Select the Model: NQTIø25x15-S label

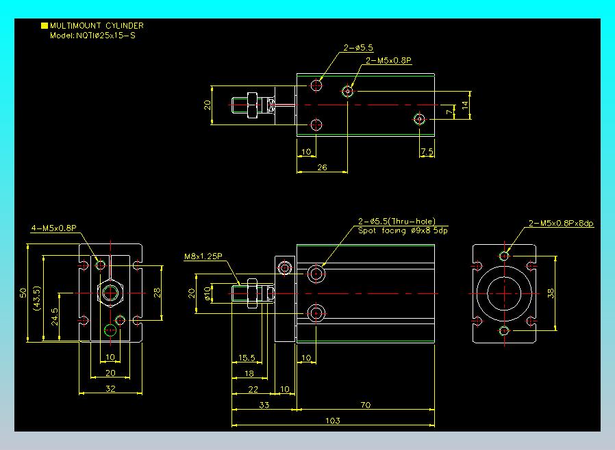click(x=92, y=36)
